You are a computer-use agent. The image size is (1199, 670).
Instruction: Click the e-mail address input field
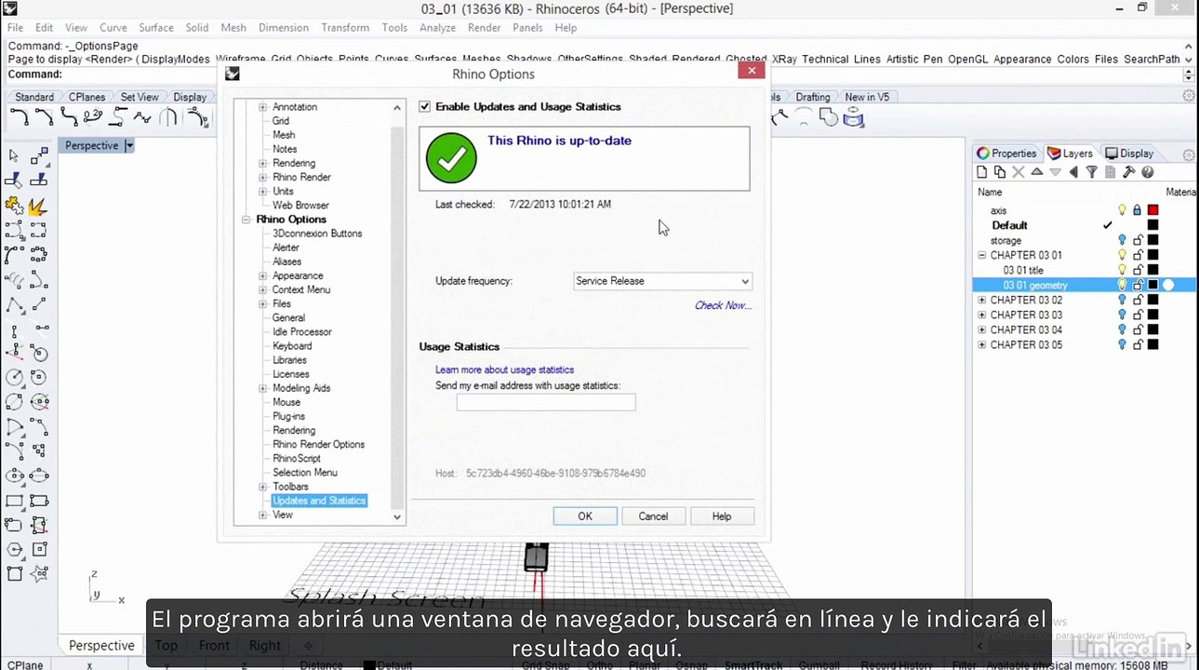[546, 402]
